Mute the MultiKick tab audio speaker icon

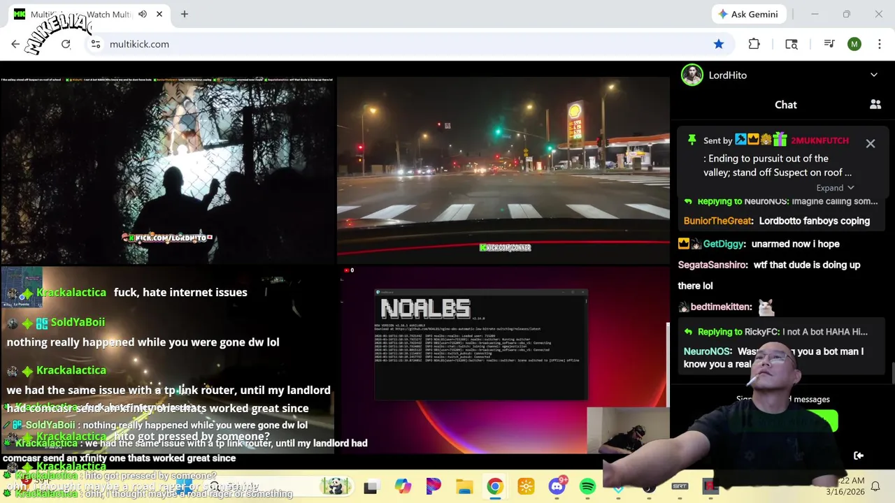coord(143,14)
